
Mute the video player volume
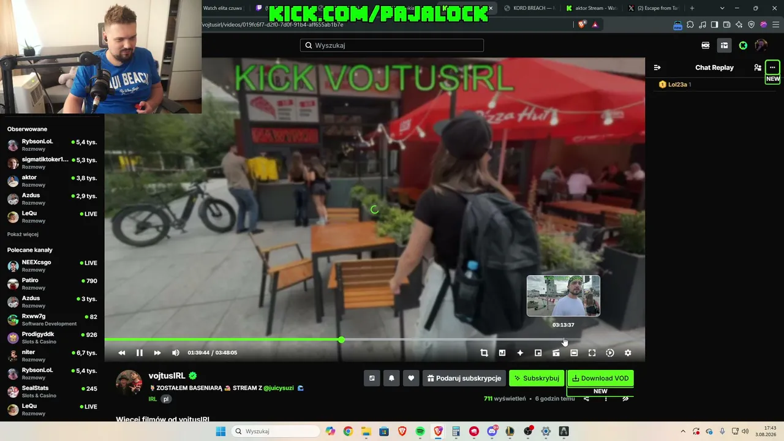[x=176, y=353]
